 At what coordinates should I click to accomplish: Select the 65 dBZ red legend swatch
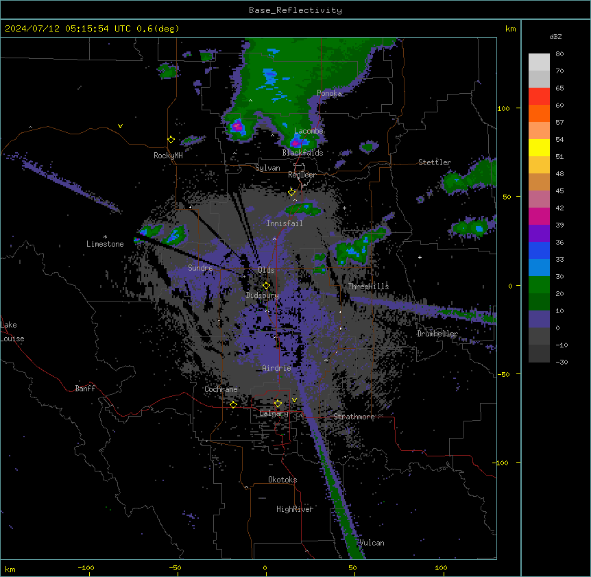point(539,96)
